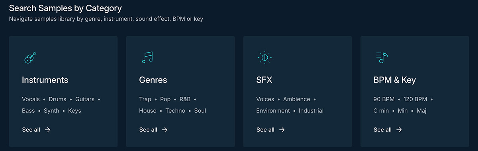Click the BPM & Key note icon

click(382, 58)
